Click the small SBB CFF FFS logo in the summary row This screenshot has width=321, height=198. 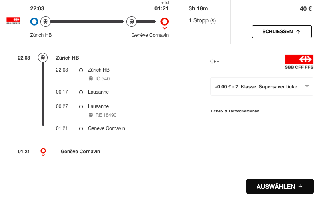(x=13, y=21)
